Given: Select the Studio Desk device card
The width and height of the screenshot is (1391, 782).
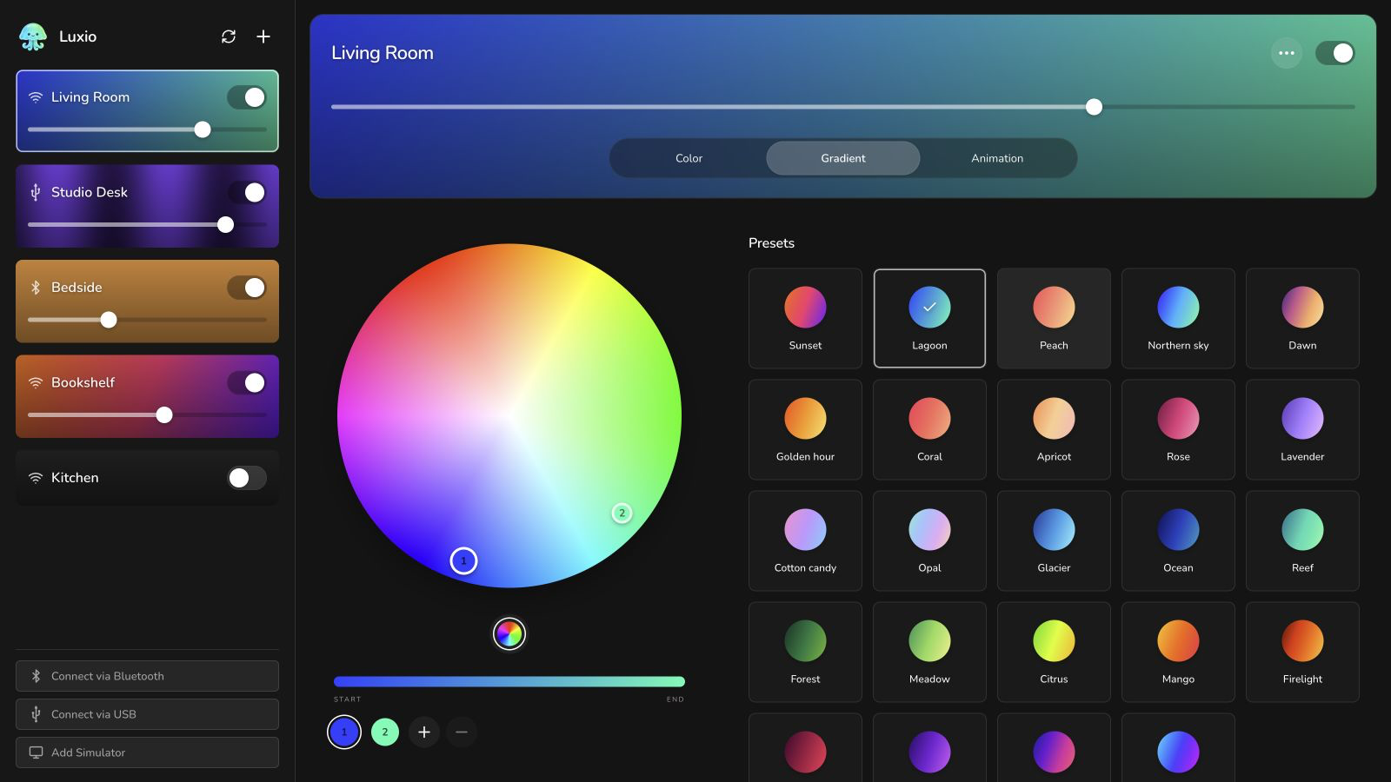Looking at the screenshot, I should pos(147,206).
